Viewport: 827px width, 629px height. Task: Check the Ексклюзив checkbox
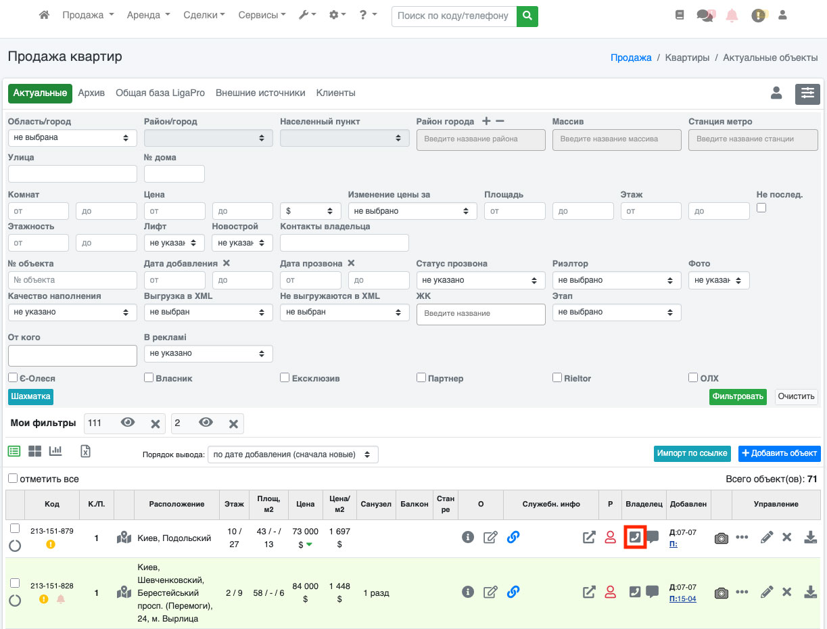pyautogui.click(x=285, y=377)
